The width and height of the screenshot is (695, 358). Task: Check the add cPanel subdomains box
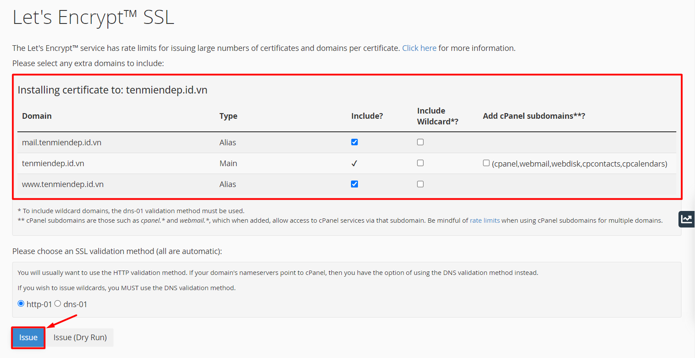[486, 163]
